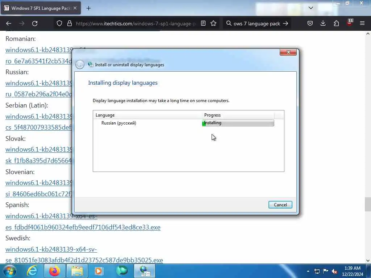Open the Action Center flag icon
This screenshot has width=371, height=278.
pos(326,271)
